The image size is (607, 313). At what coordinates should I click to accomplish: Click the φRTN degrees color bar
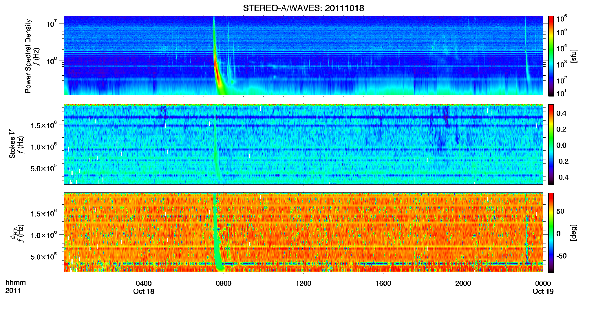click(551, 233)
